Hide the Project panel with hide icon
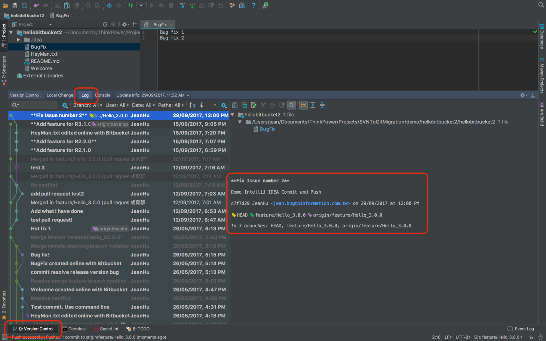546x341 pixels. 135,24
